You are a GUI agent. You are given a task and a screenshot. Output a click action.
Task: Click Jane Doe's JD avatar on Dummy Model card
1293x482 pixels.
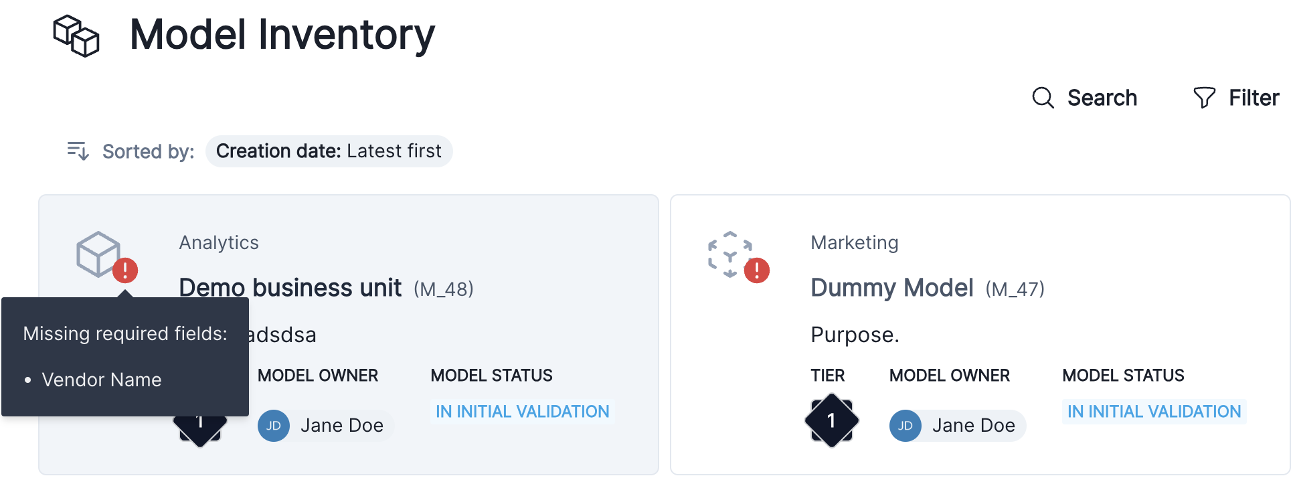click(905, 425)
